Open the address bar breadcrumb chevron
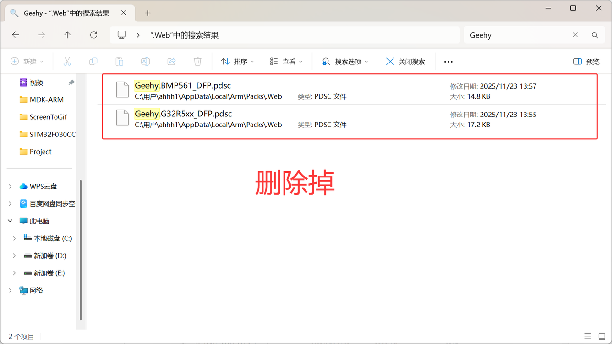Image resolution: width=612 pixels, height=344 pixels. [x=138, y=35]
